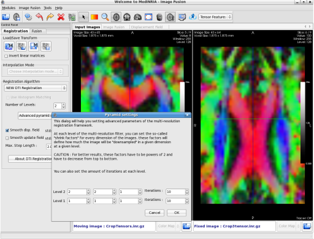Screen dimensions: 314x239
Task: Switch to axial brain view icon
Action: point(116,17)
